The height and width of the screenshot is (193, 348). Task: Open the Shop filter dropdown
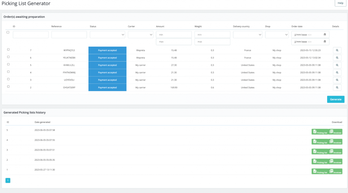277,35
